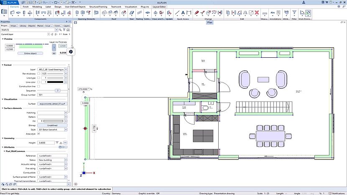Select the Line tool in Quick Access
This screenshot has height=195, width=347.
(177, 13)
